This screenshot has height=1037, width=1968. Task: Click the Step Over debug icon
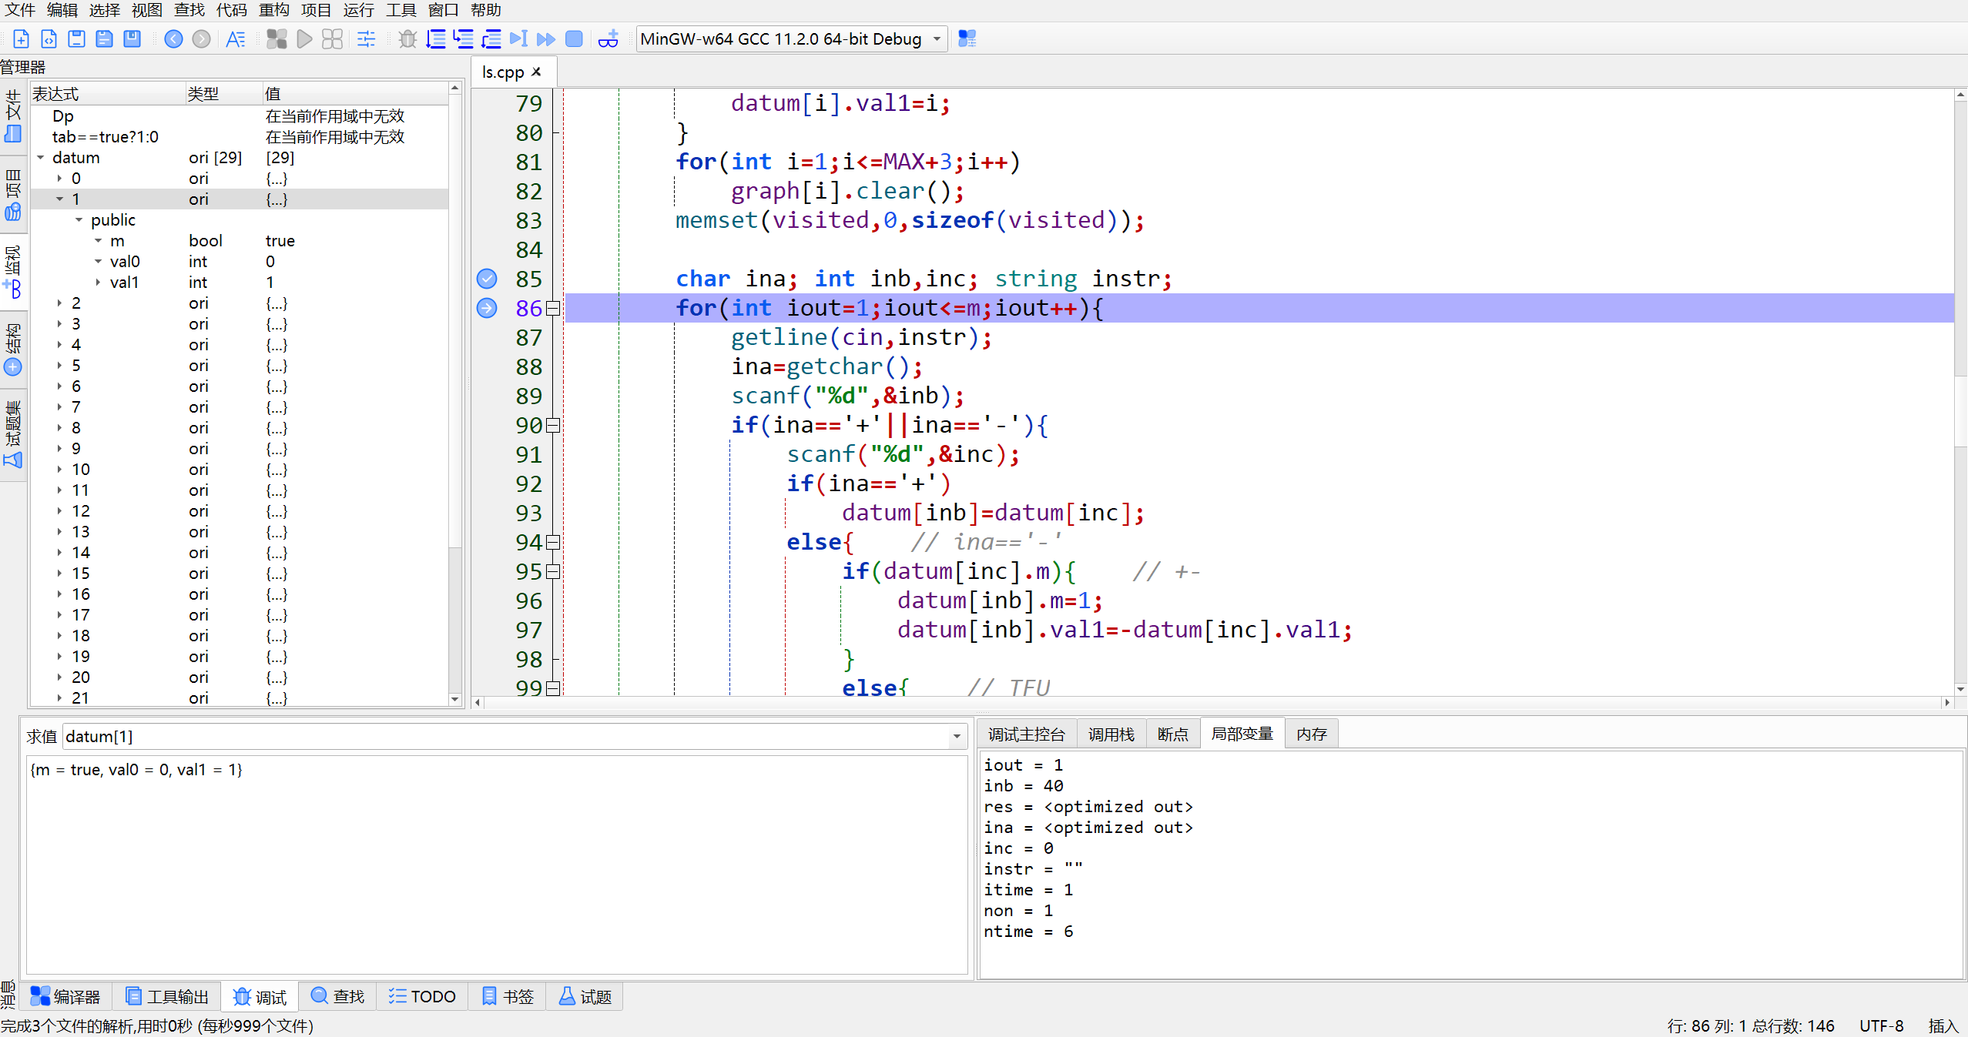[436, 39]
